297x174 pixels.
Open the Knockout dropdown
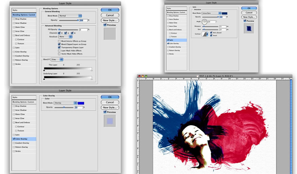[x=66, y=37]
